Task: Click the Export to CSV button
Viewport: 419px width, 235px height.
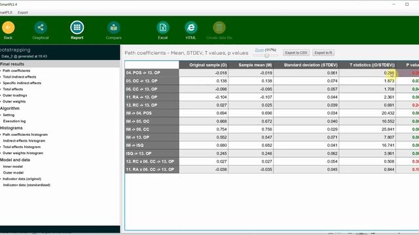Action: click(x=296, y=53)
